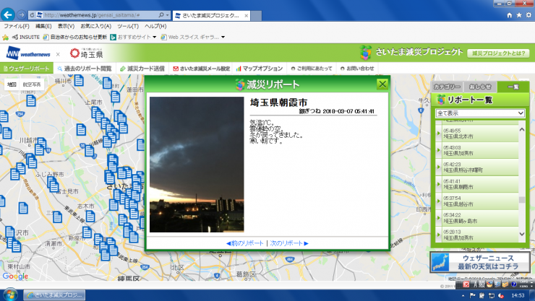Switch map to 地図 view
Image resolution: width=535 pixels, height=301 pixels.
[12, 84]
